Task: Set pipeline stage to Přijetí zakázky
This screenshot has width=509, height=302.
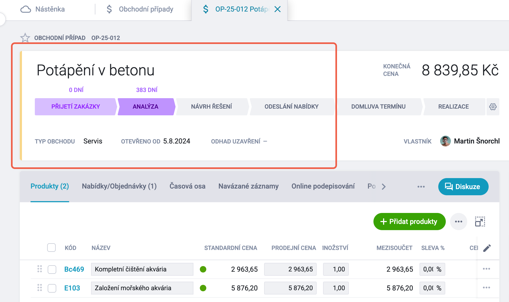Action: (x=76, y=107)
